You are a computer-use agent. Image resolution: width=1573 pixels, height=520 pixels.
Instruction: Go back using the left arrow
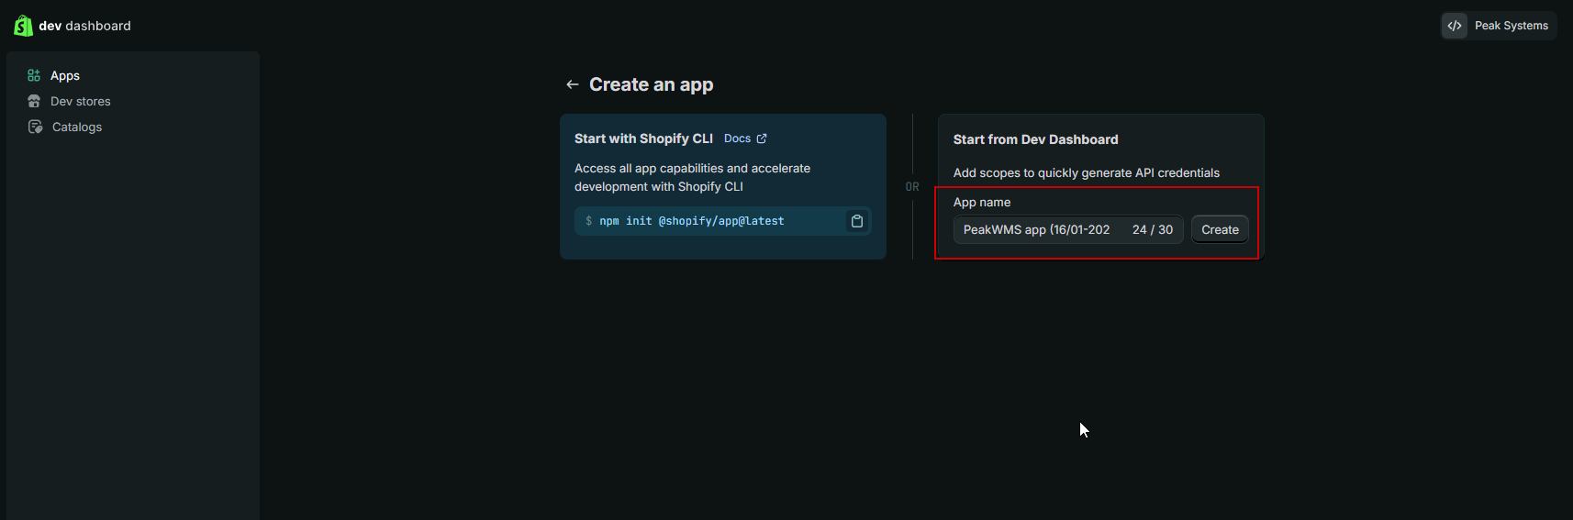point(573,84)
